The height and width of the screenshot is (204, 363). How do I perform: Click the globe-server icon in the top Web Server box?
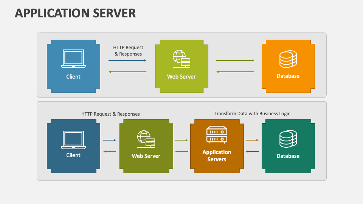tap(181, 59)
